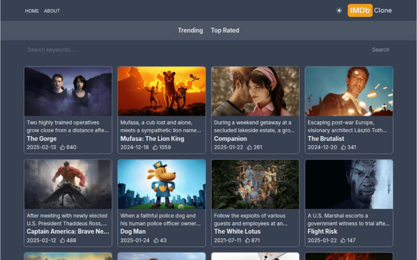The width and height of the screenshot is (417, 260).
Task: Click the title Mufasa: The Lion King
Action: tap(152, 139)
